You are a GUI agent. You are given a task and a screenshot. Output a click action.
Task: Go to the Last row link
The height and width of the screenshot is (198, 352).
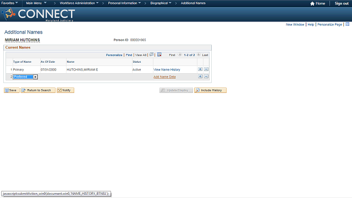point(205,55)
